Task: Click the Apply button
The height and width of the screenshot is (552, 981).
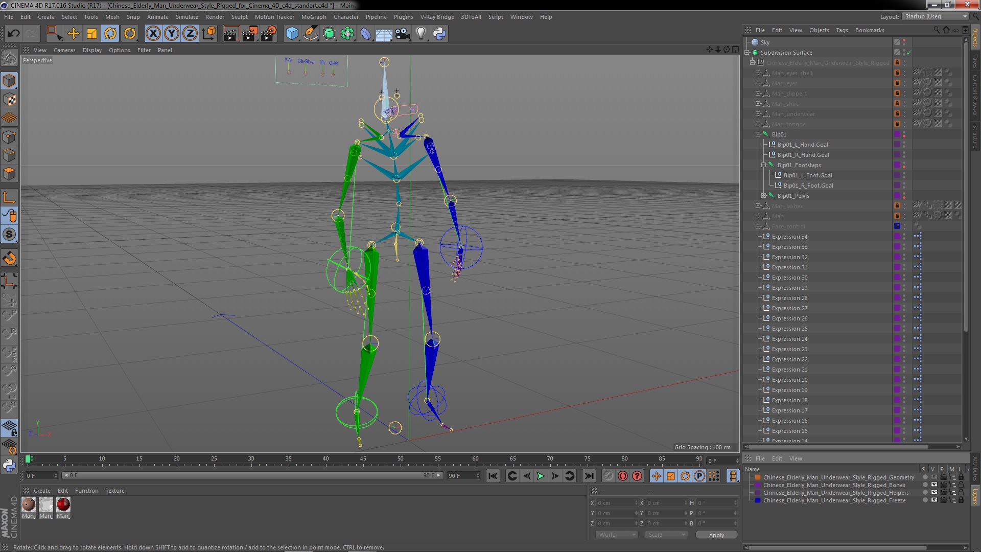Action: [716, 535]
